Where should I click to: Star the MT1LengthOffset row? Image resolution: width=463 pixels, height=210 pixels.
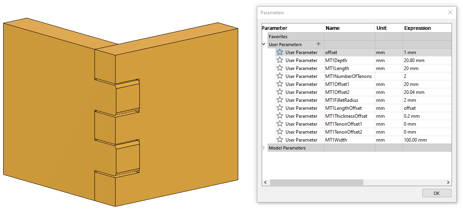pyautogui.click(x=280, y=108)
